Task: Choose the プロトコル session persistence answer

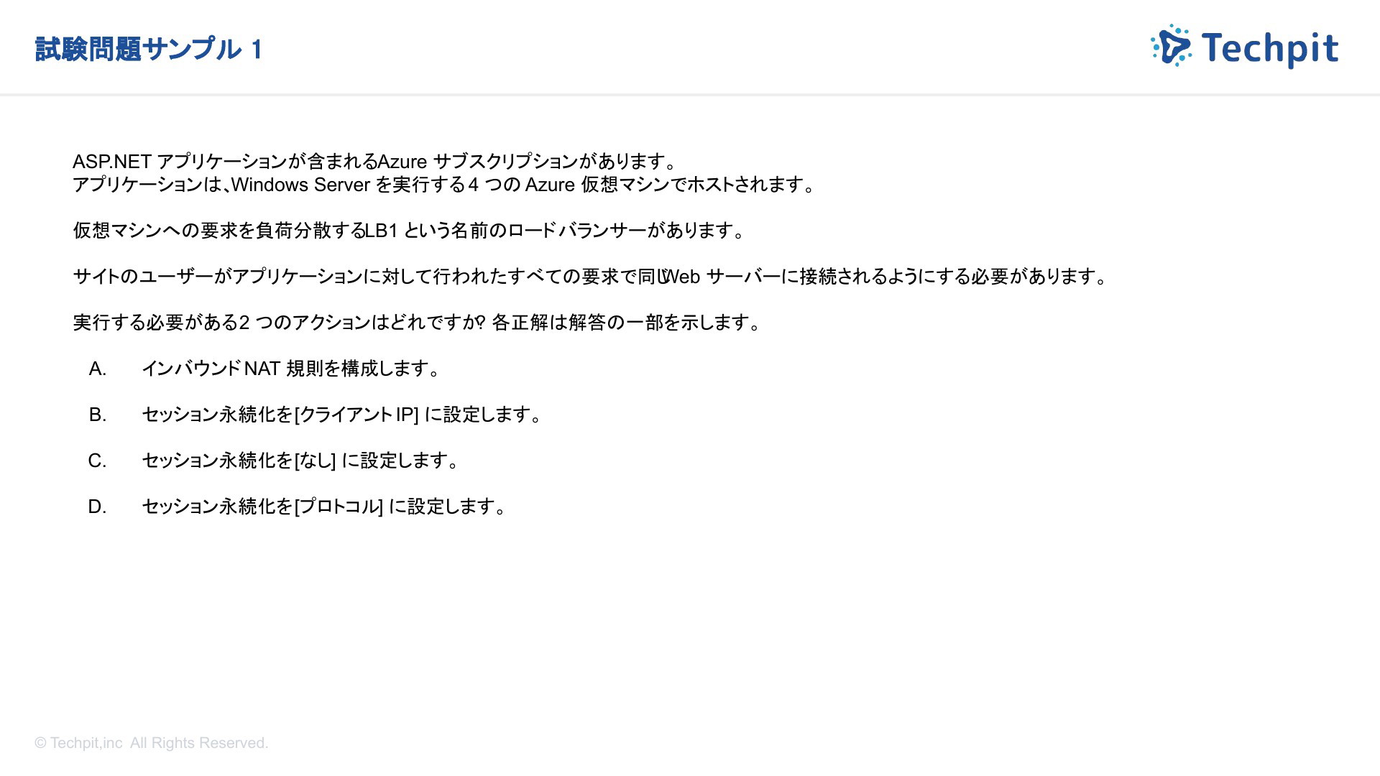Action: (x=325, y=507)
